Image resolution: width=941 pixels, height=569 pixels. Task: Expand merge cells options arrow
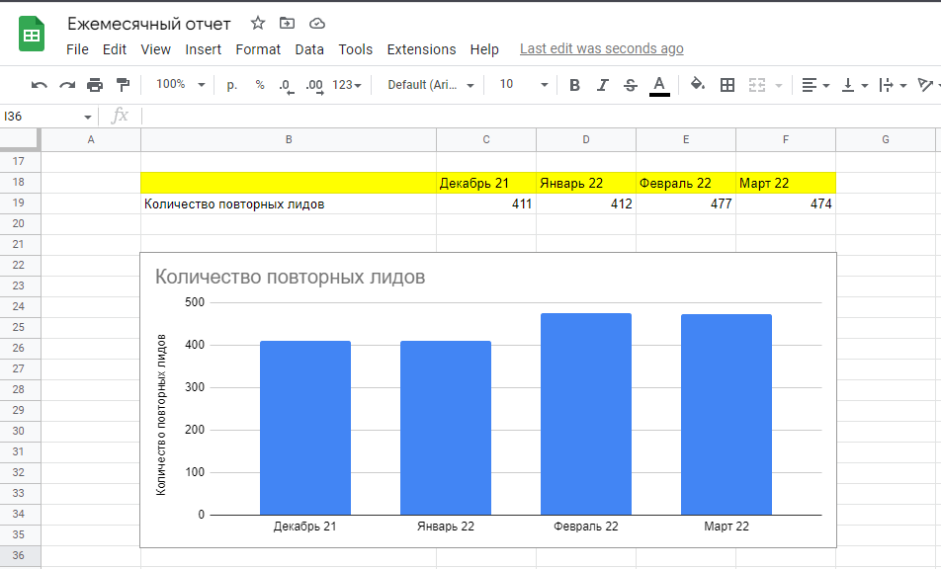point(779,86)
